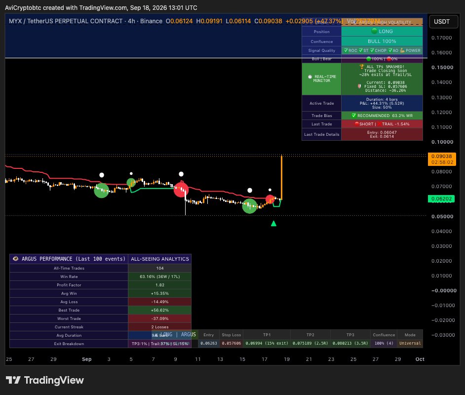Click the Win Rate value '63.16% (36W / 17L)'
The height and width of the screenshot is (395, 465).
160,276
